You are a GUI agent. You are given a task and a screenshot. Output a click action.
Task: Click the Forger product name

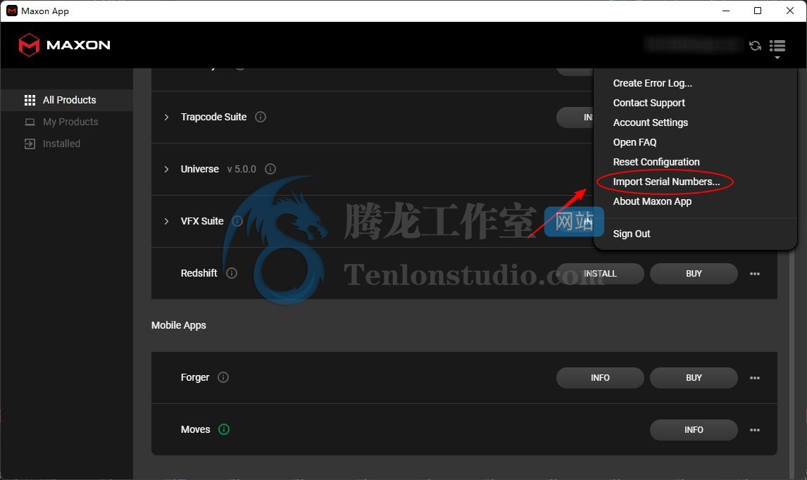(194, 377)
